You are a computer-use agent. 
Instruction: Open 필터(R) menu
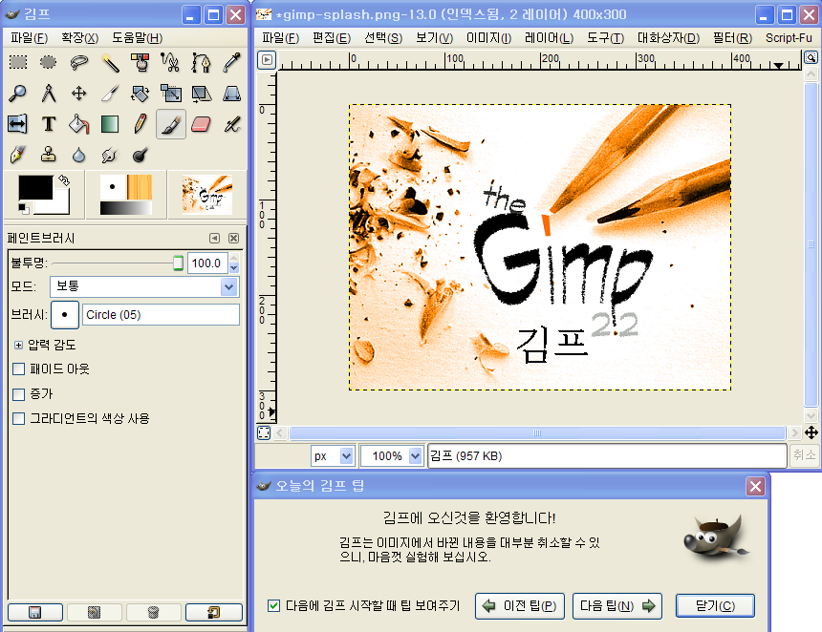[732, 37]
